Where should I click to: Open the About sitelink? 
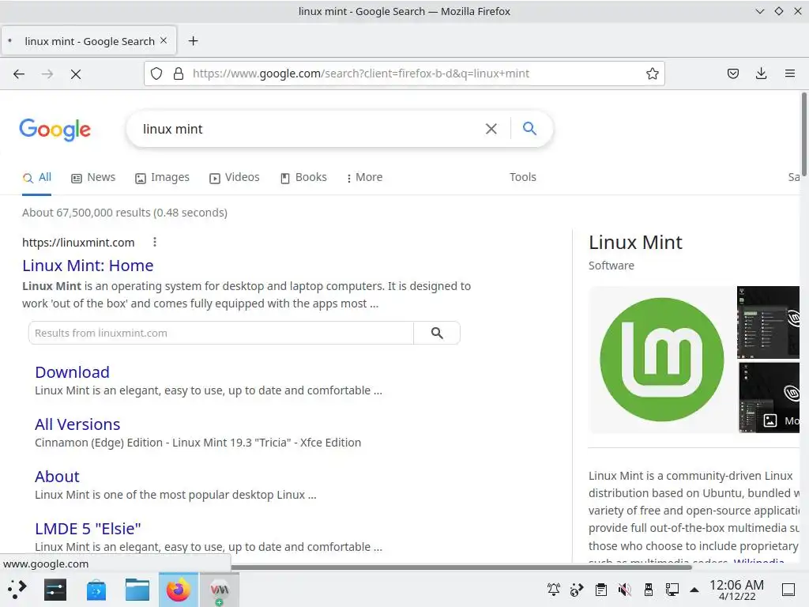click(57, 477)
